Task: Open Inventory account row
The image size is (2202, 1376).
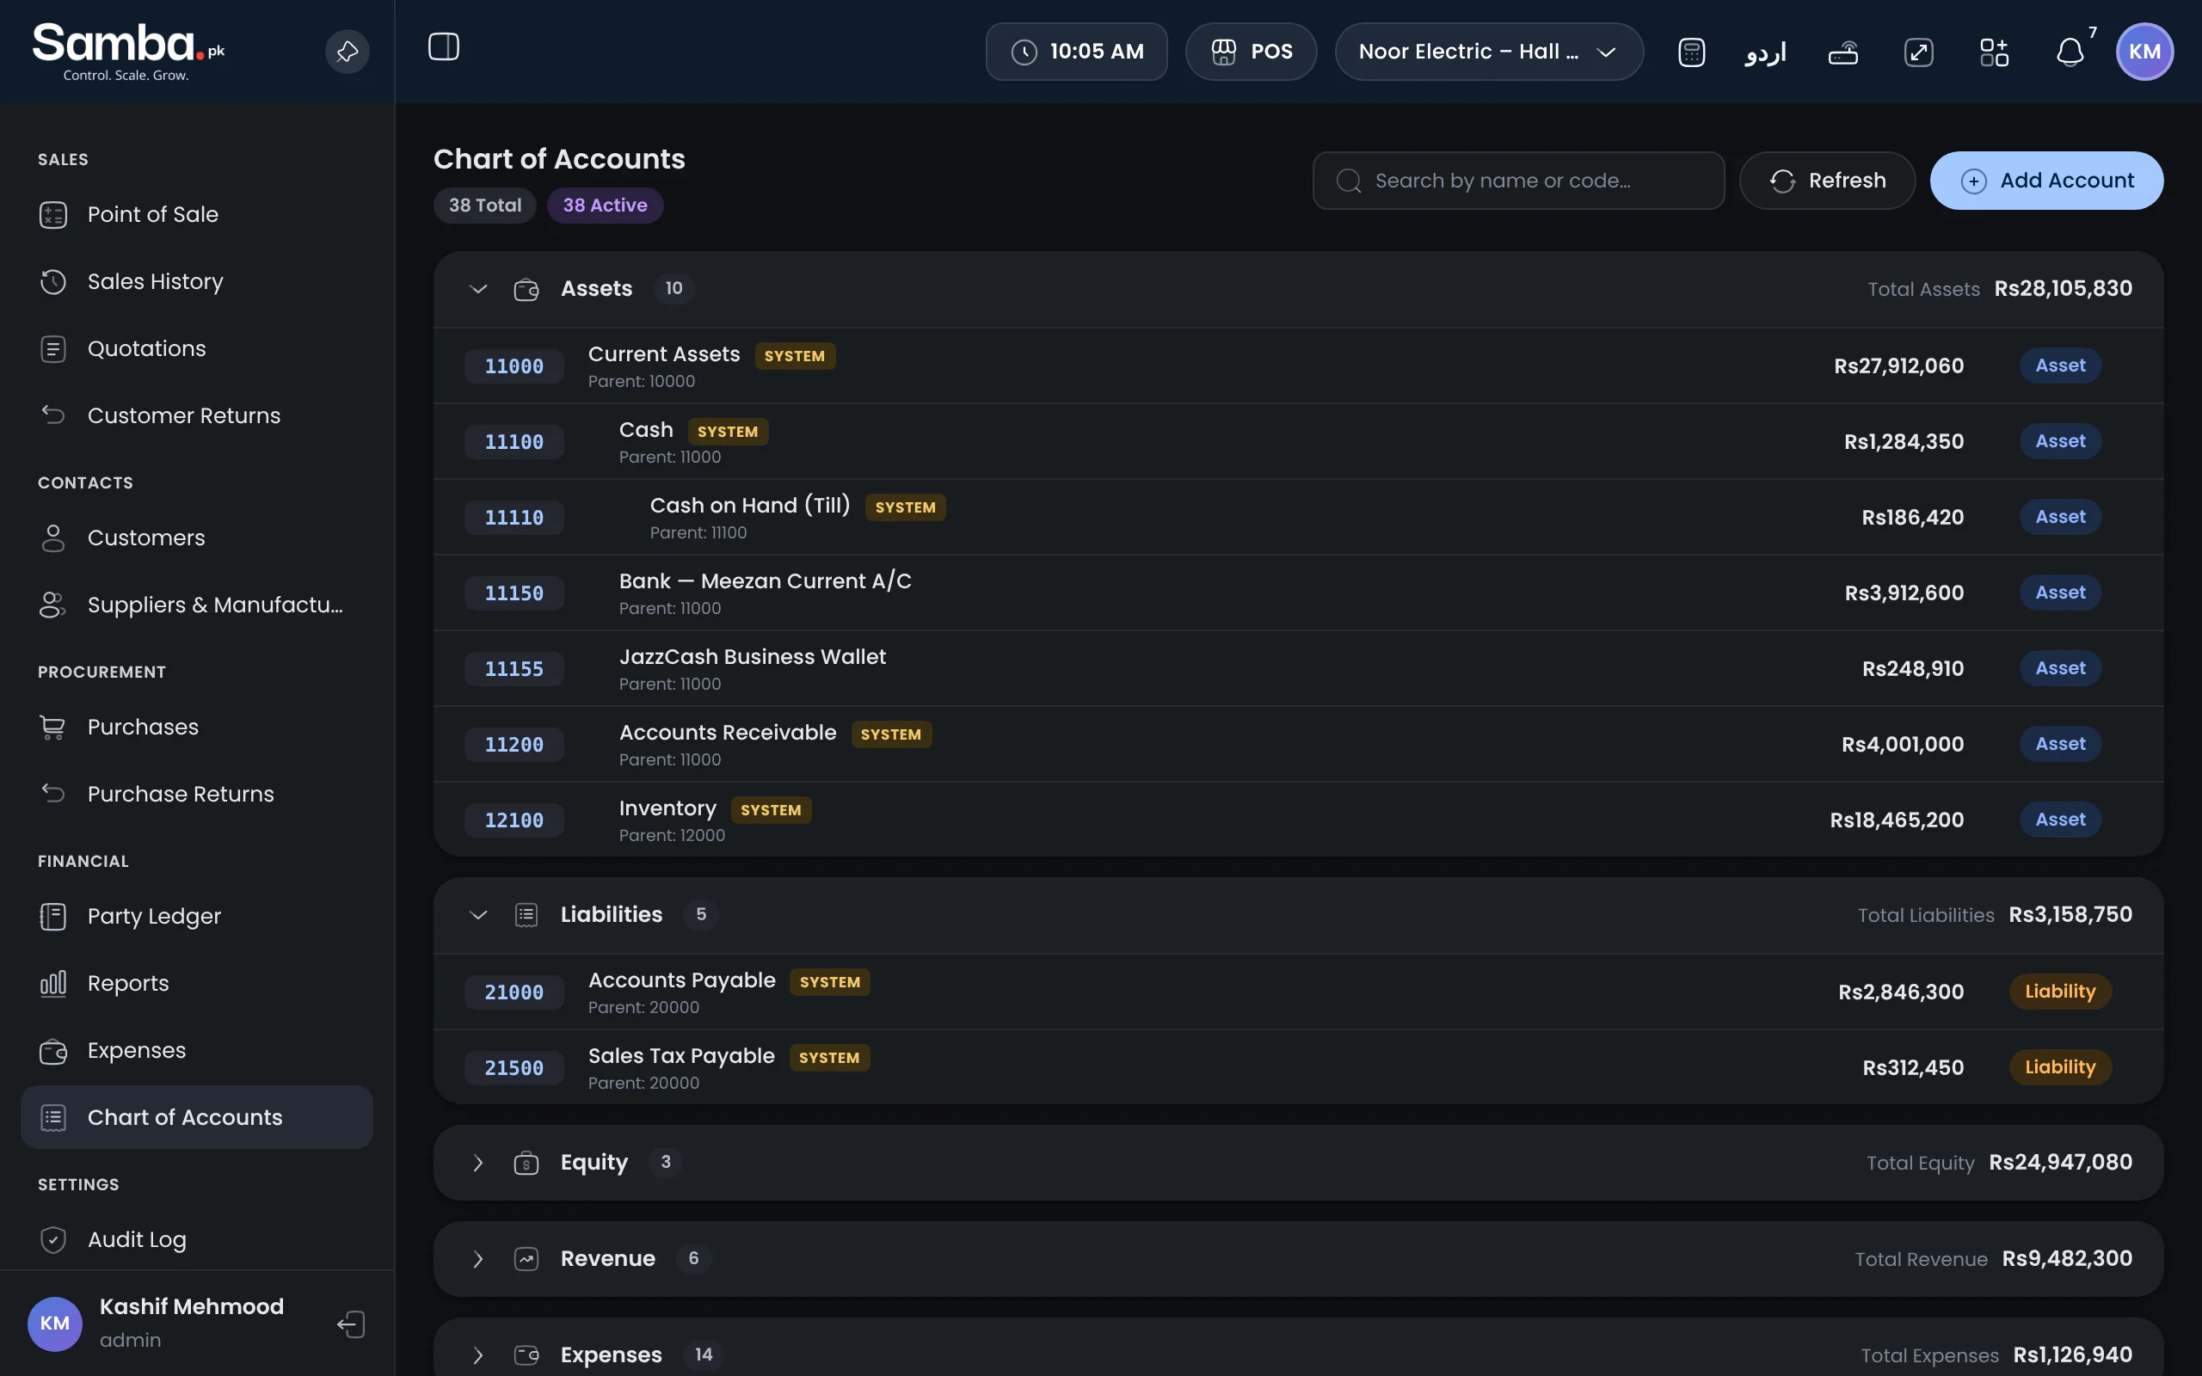Action: point(1297,819)
